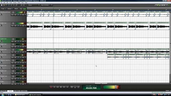Open the +Track add menu

pos(3,9)
